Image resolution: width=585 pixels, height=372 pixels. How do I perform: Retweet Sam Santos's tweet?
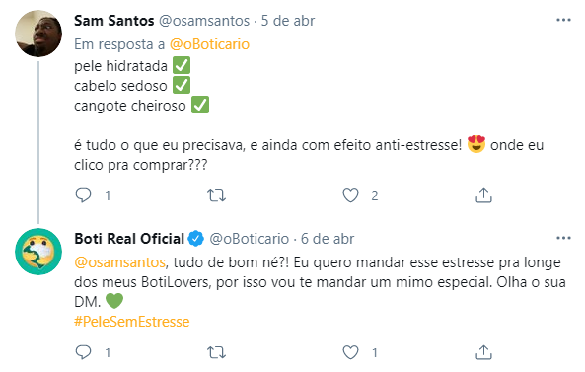point(216,195)
